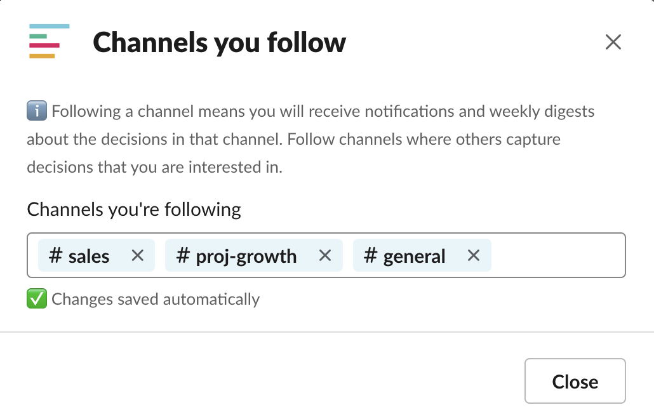
Task: Remove the sales channel with its X icon
Action: pos(138,256)
